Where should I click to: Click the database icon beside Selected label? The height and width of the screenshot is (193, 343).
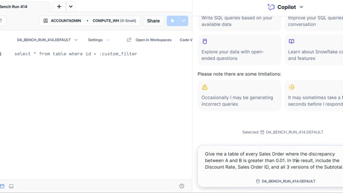pos(262,132)
